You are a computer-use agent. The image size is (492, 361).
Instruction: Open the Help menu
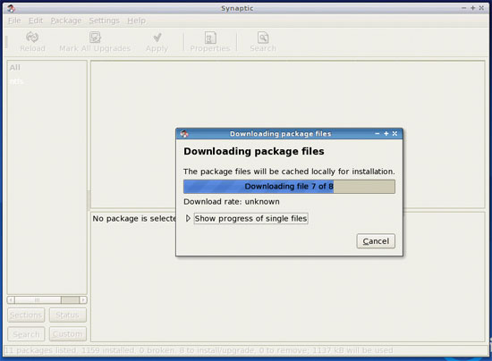[136, 21]
